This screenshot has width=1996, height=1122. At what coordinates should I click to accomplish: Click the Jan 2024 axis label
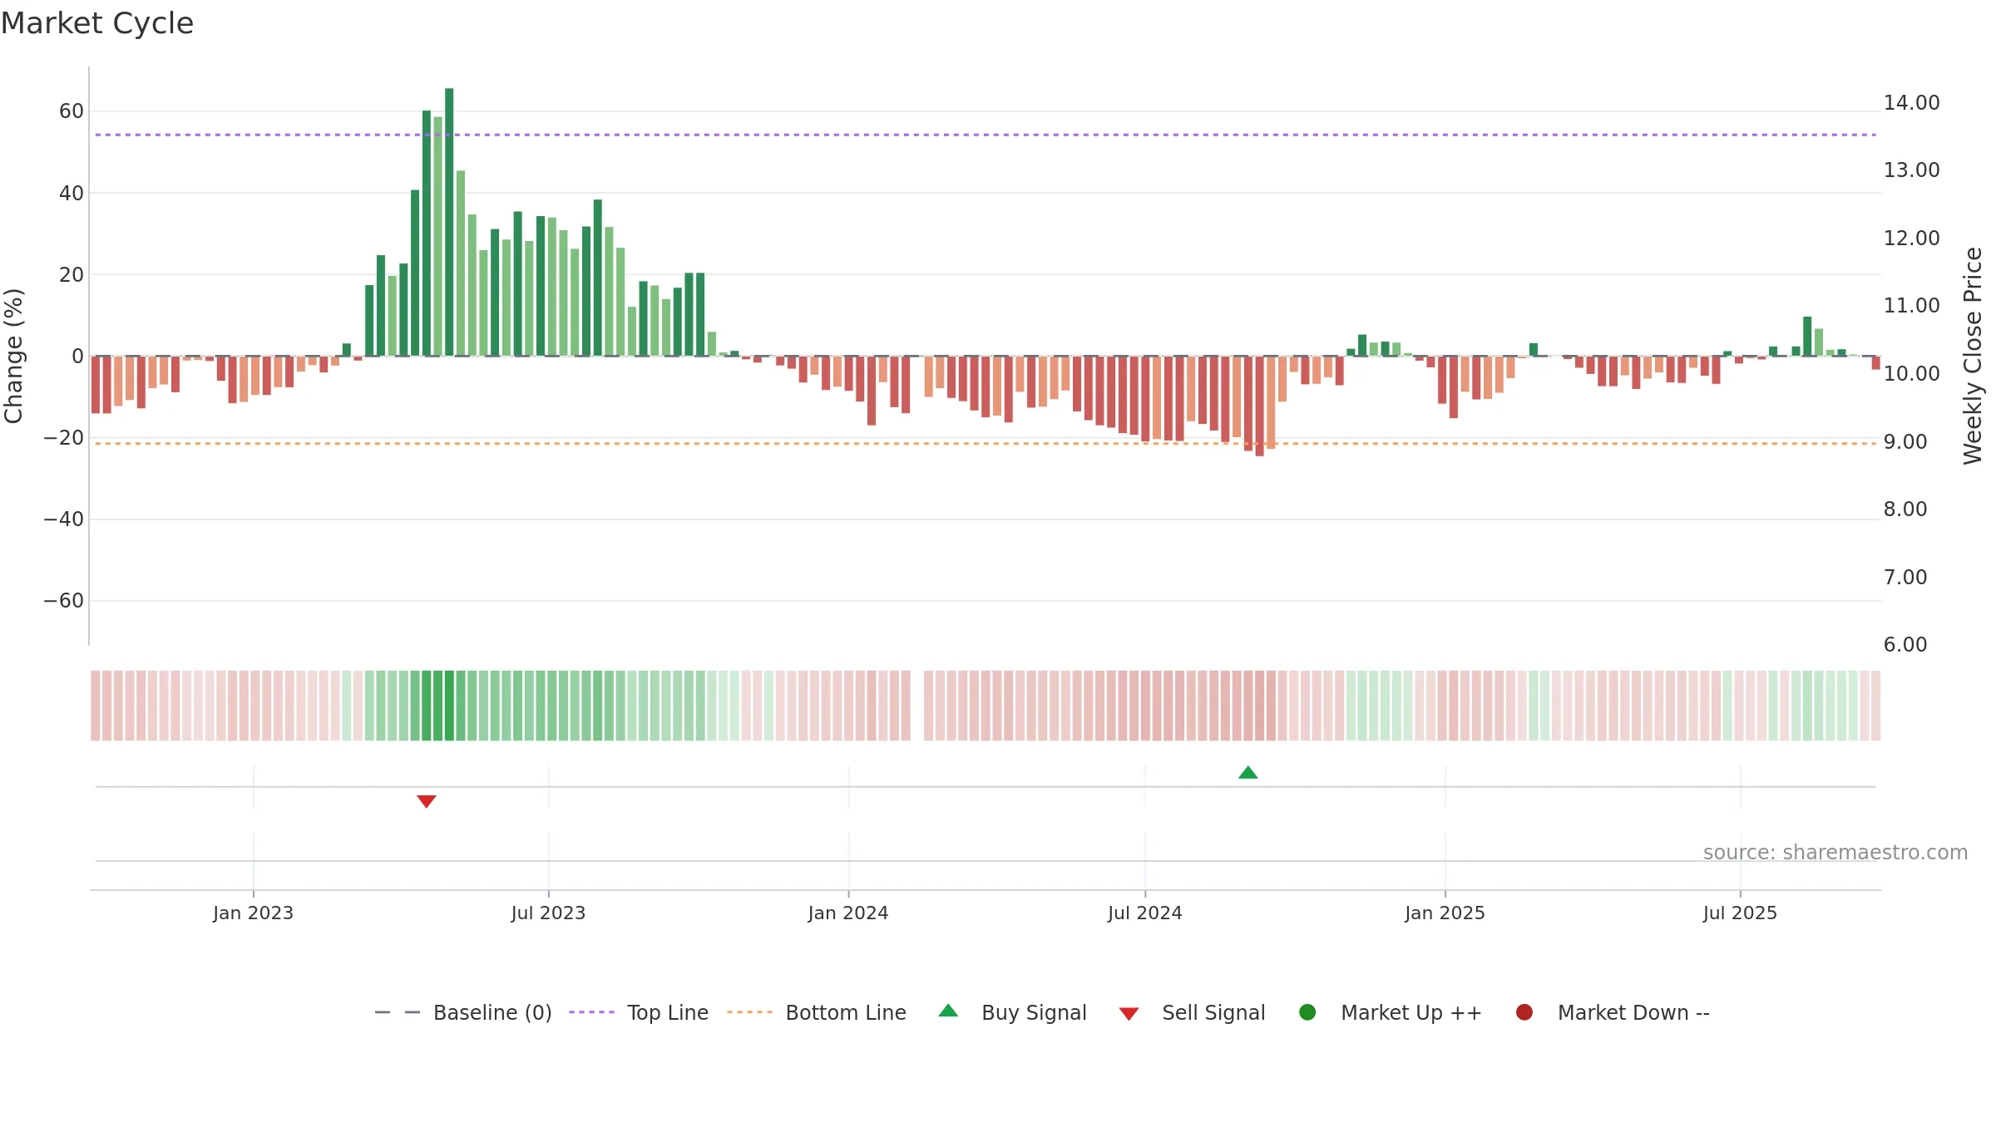848,913
